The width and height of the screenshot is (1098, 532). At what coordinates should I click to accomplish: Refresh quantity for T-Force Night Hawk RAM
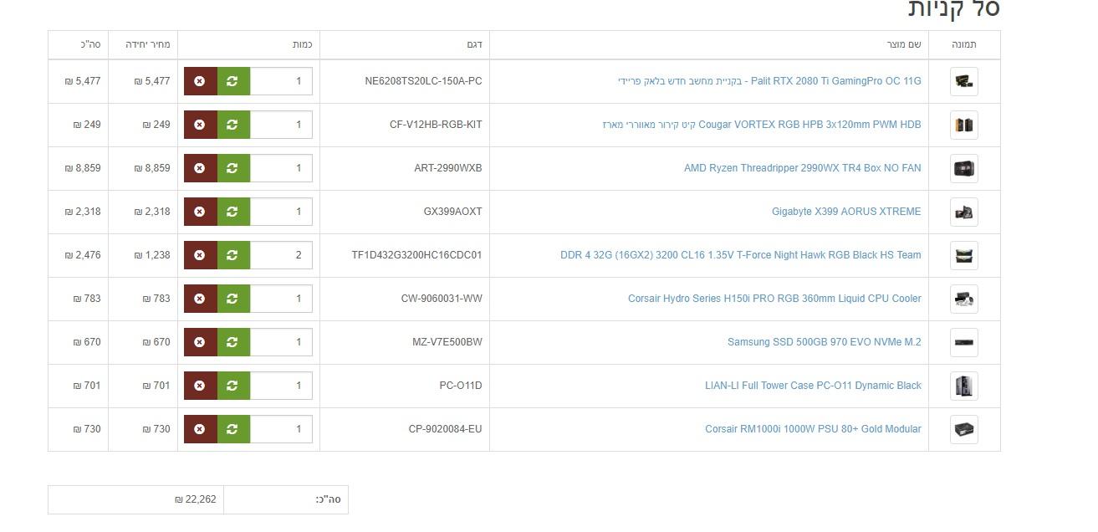point(233,255)
